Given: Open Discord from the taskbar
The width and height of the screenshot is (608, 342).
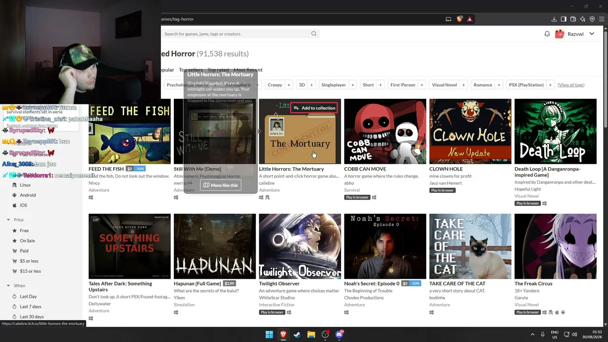Looking at the screenshot, I should coord(339,334).
